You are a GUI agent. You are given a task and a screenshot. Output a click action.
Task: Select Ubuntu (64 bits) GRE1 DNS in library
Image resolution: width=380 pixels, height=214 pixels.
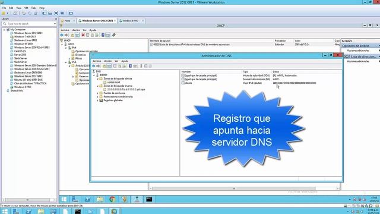tap(28, 80)
